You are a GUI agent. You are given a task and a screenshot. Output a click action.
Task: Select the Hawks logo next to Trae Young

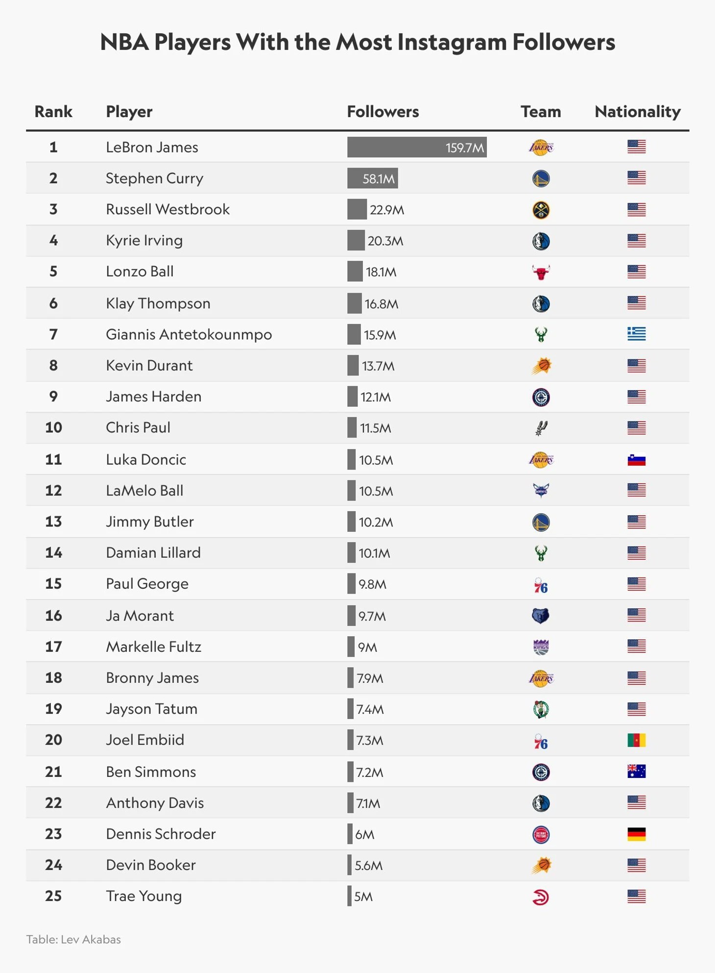pos(541,897)
